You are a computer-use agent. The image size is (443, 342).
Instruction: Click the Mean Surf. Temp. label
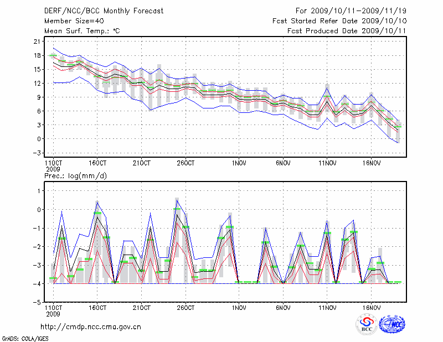(x=82, y=31)
